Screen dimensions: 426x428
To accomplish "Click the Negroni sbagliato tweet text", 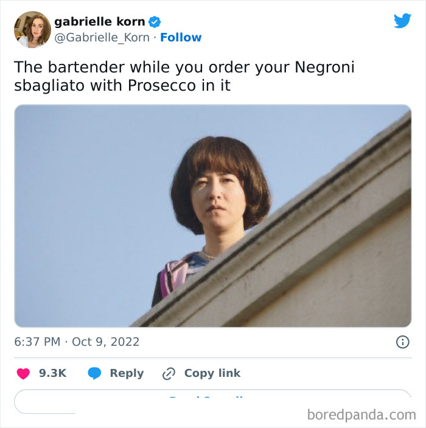I will 184,76.
